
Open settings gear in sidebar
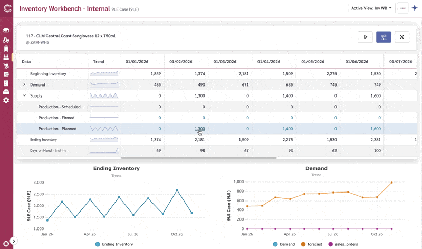6,100
